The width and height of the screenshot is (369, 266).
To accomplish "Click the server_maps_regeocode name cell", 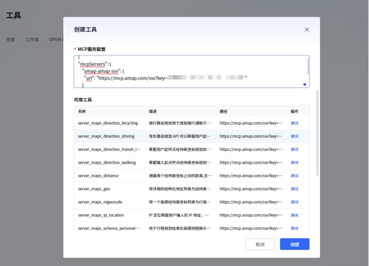I will tap(100, 203).
